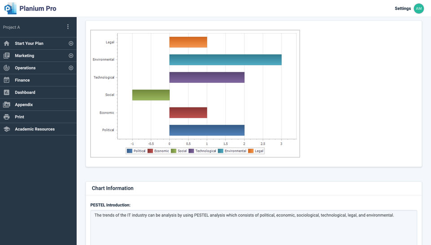Click the Social axis label
The width and height of the screenshot is (431, 245).
coord(110,95)
